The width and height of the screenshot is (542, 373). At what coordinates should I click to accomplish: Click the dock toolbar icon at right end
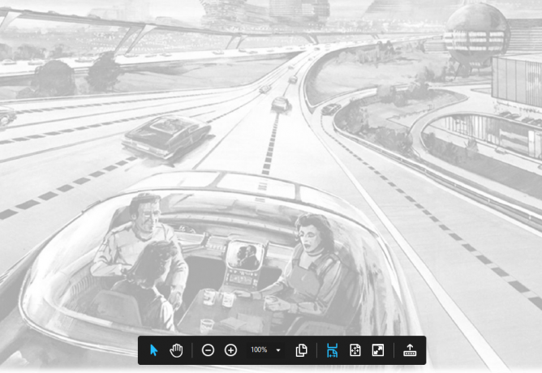(409, 350)
